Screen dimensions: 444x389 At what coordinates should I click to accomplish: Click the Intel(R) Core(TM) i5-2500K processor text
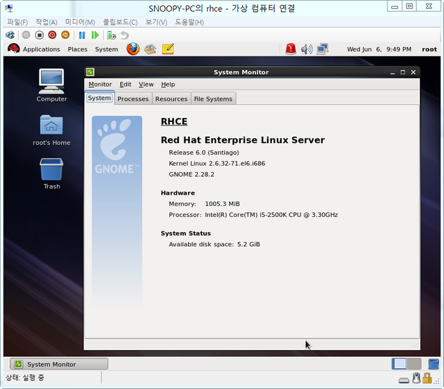click(x=271, y=215)
